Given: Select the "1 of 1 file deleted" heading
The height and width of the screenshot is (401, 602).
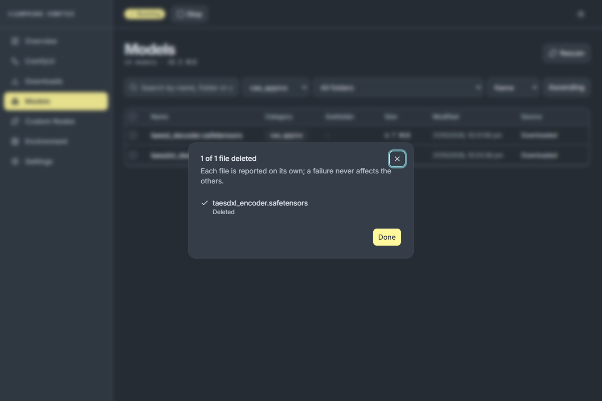Looking at the screenshot, I should pyautogui.click(x=228, y=158).
